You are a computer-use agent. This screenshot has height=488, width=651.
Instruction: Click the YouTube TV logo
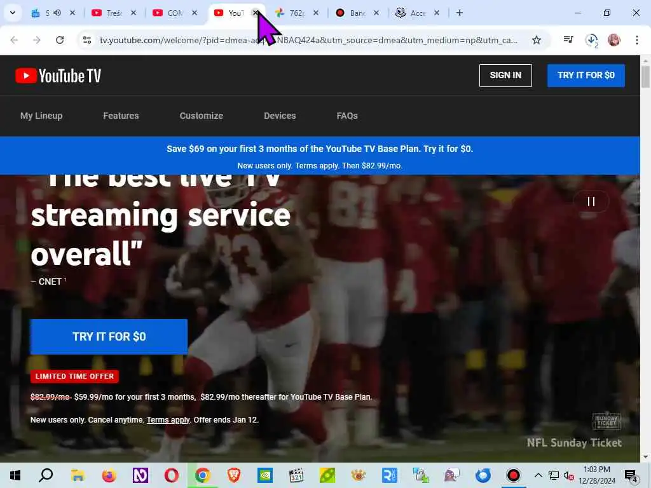tap(58, 76)
